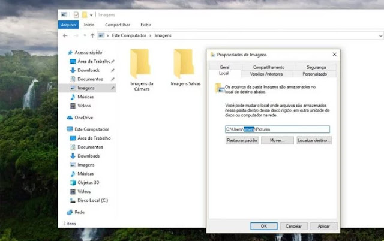Click Este Computador in the address breadcrumb
This screenshot has width=384, height=241.
[129, 35]
